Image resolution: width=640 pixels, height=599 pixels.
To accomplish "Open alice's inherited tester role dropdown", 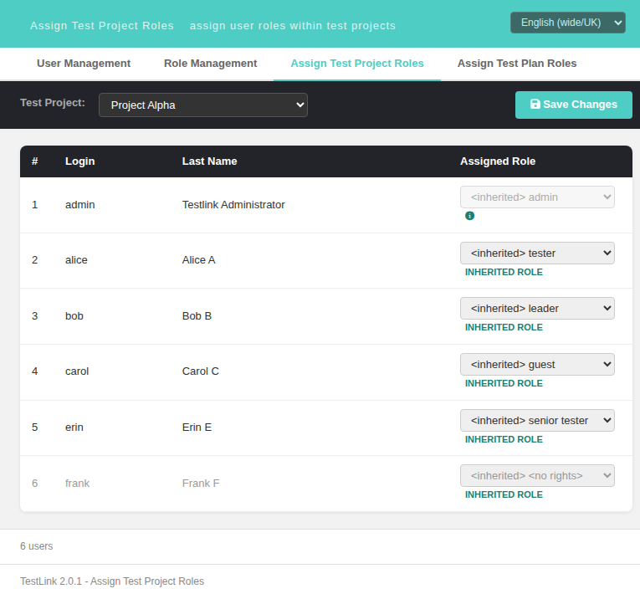I will pyautogui.click(x=537, y=253).
